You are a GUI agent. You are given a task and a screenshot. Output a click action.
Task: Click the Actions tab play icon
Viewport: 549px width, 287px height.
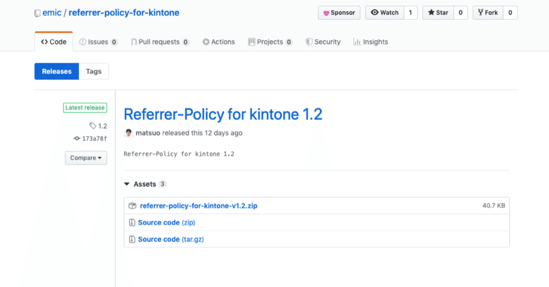coord(206,42)
